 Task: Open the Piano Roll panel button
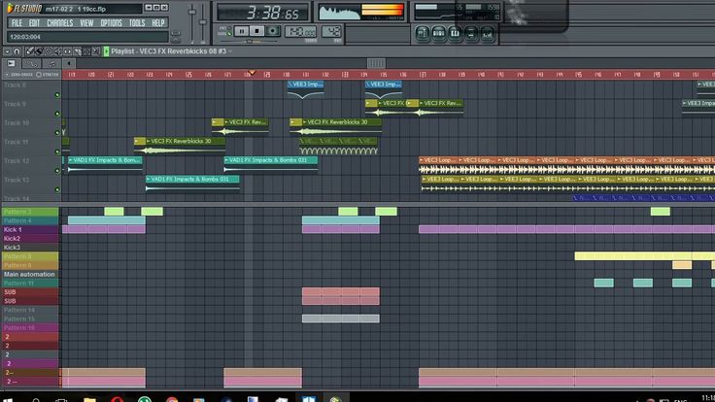pos(455,34)
